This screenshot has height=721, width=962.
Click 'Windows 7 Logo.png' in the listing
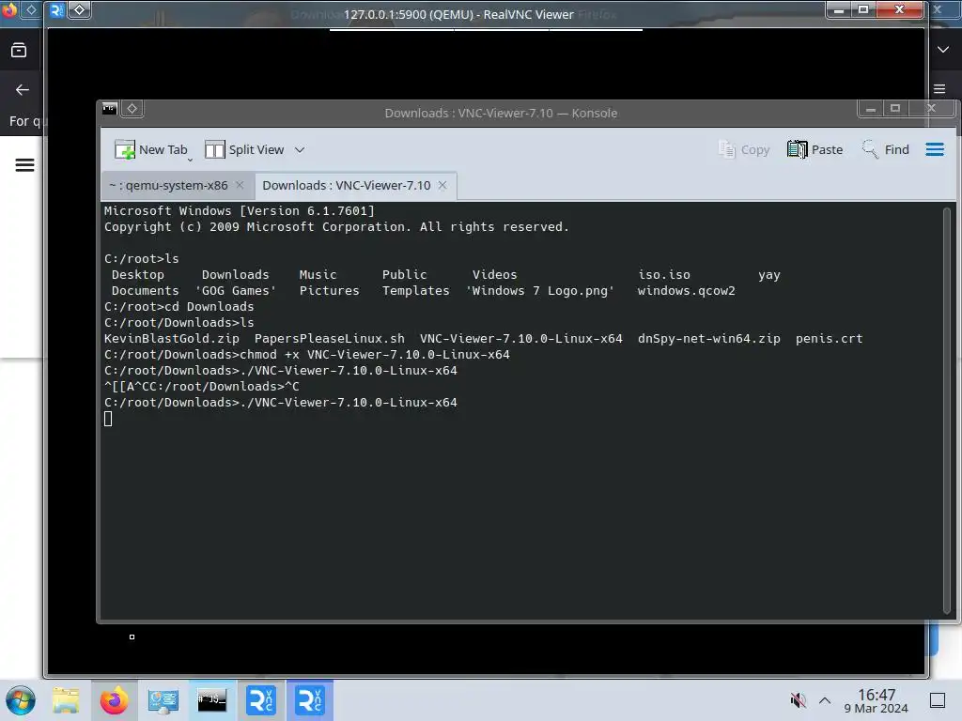540,291
